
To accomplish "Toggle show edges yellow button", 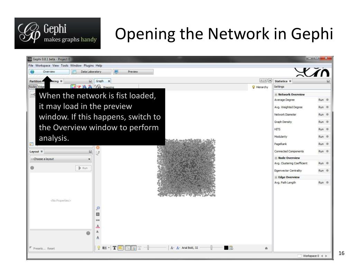I will click(120, 248).
